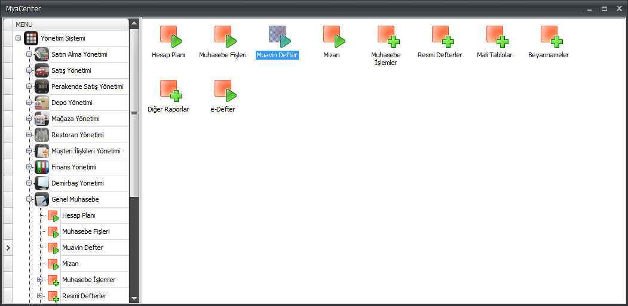Viewport: 628px width, 306px height.
Task: Click the Mizan icon in the tree
Action: click(53, 264)
